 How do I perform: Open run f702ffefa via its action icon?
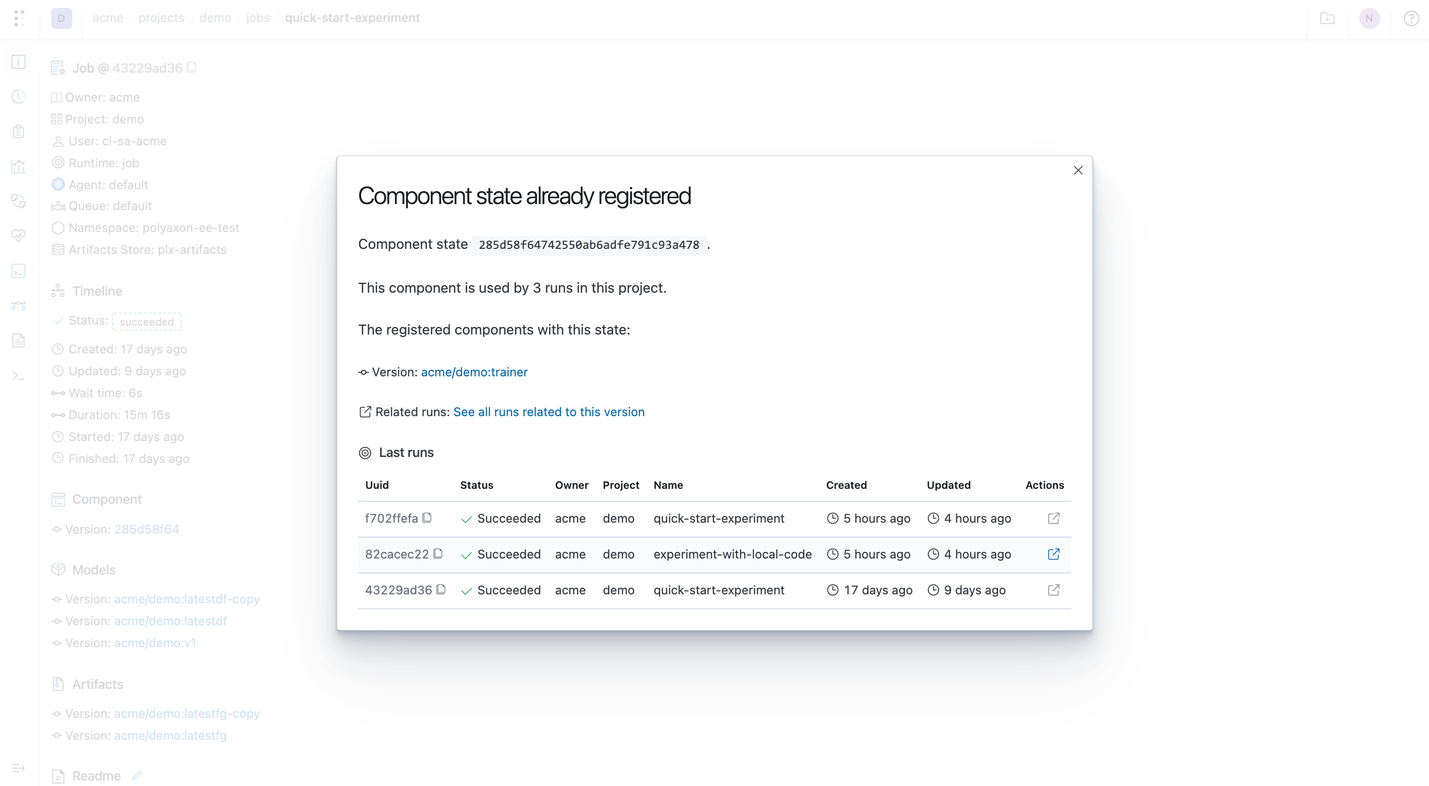coord(1053,518)
